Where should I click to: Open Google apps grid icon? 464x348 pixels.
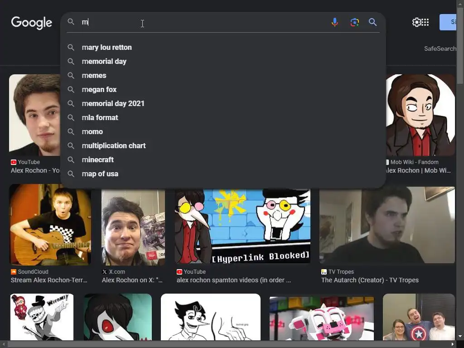click(x=425, y=22)
